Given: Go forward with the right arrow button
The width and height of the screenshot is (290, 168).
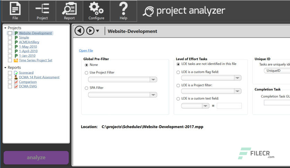Looking at the screenshot, I should pyautogui.click(x=90, y=31).
